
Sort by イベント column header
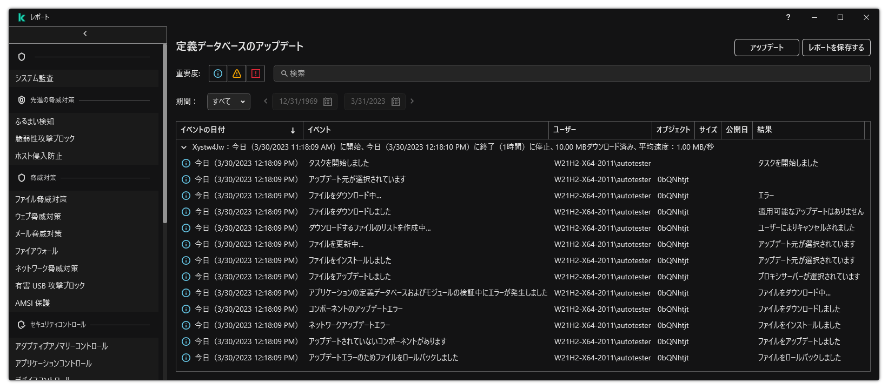[x=426, y=130]
